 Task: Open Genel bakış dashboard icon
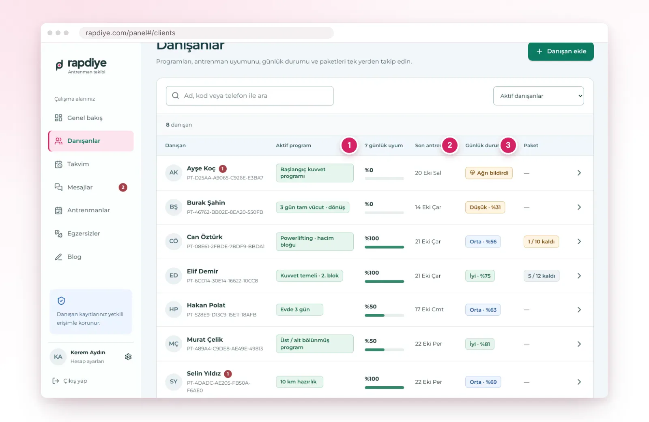coord(58,118)
